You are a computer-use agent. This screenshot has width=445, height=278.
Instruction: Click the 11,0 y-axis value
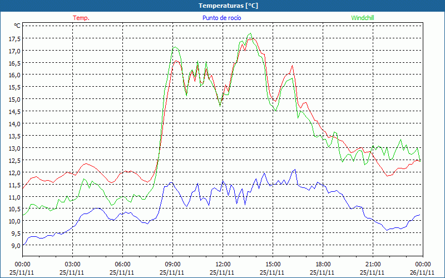click(x=14, y=197)
